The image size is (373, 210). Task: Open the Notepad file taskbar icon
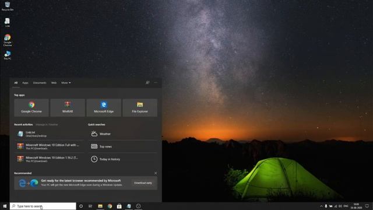(129, 206)
